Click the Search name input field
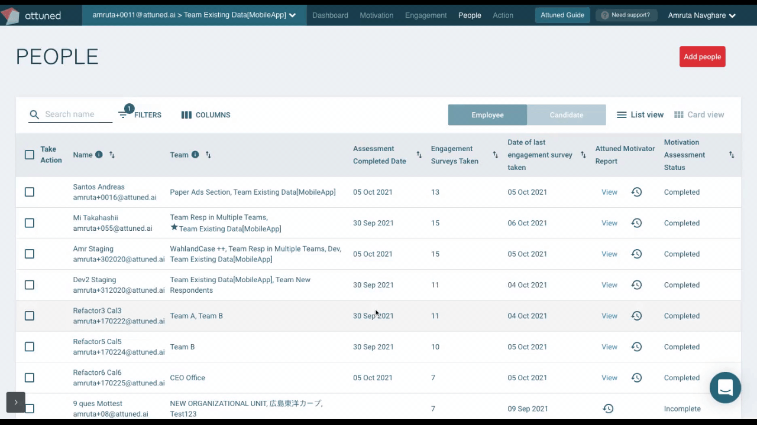 point(78,115)
